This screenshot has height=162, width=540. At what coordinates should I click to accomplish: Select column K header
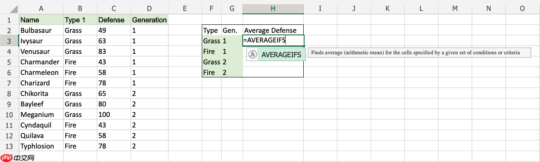coord(388,8)
